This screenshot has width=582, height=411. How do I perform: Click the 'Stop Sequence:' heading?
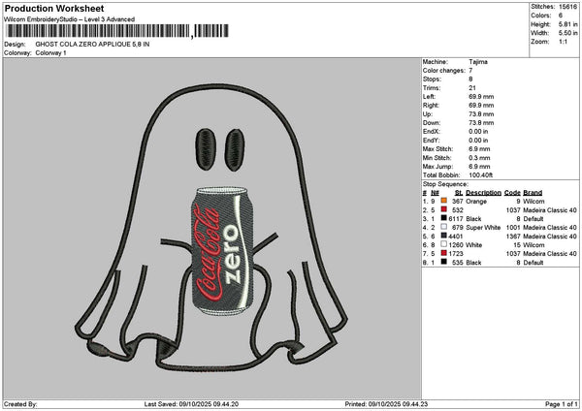tap(445, 184)
